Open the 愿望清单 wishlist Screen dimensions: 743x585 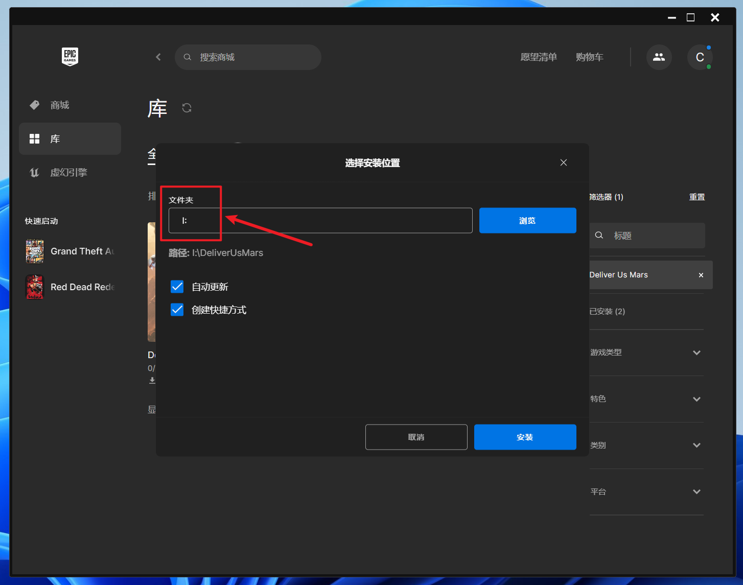tap(539, 57)
